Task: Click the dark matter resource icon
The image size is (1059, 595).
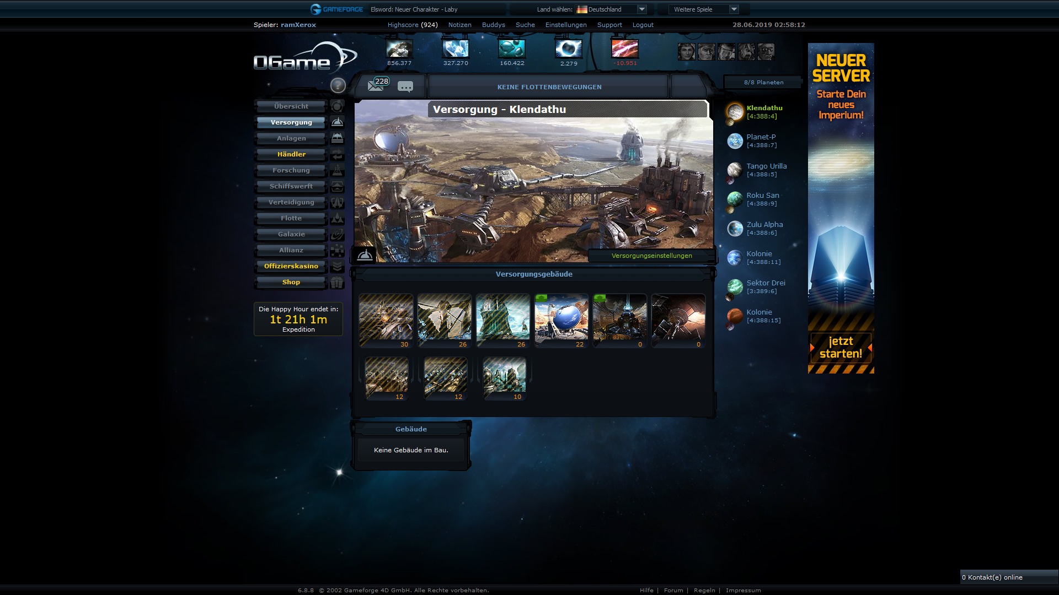Action: pos(569,48)
